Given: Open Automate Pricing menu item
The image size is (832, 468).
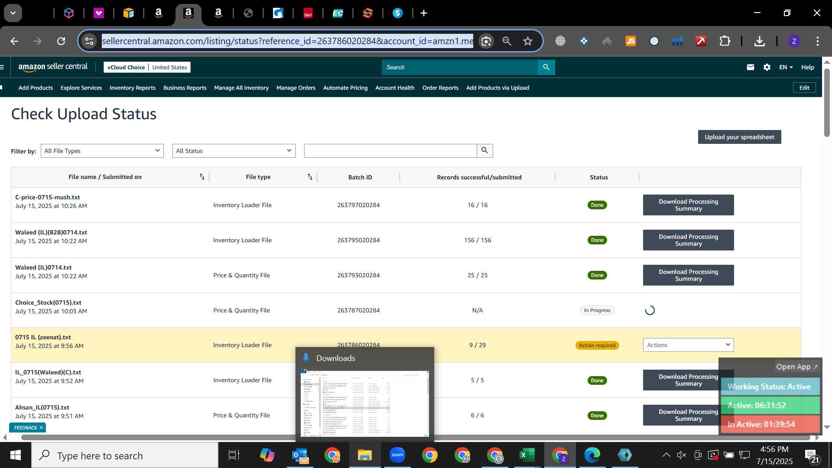Looking at the screenshot, I should click(345, 88).
